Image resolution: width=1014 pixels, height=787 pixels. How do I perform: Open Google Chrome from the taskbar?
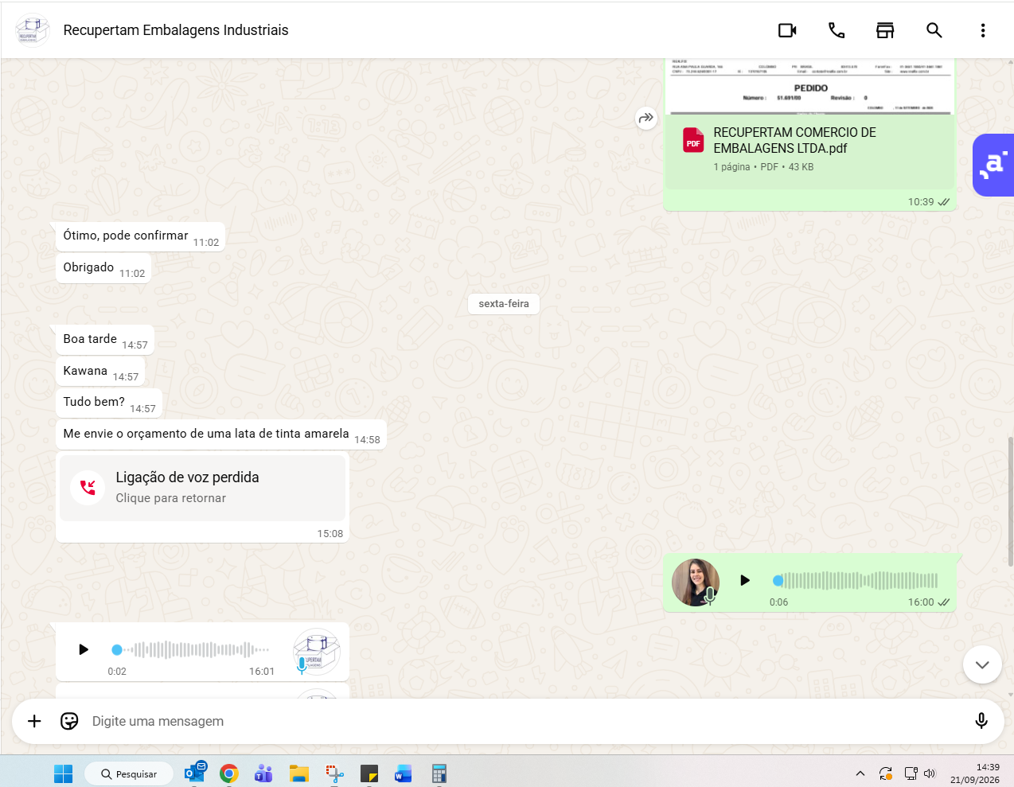(229, 773)
